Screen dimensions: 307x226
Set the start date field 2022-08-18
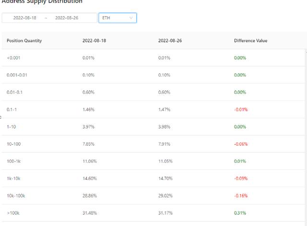pyautogui.click(x=24, y=18)
